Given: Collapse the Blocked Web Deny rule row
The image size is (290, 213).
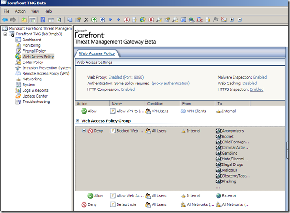Looking at the screenshot, I should click(84, 131).
